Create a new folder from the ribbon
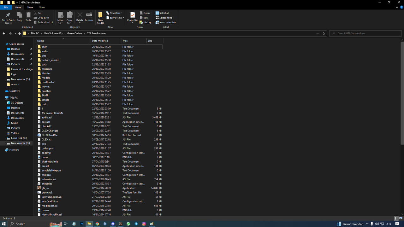This screenshot has height=227, width=404. click(101, 18)
